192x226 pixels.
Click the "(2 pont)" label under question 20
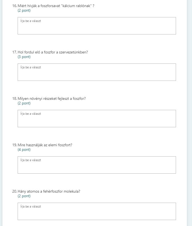tap(24, 196)
